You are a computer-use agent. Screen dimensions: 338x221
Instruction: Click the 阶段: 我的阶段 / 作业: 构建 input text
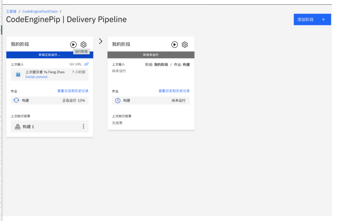click(167, 64)
